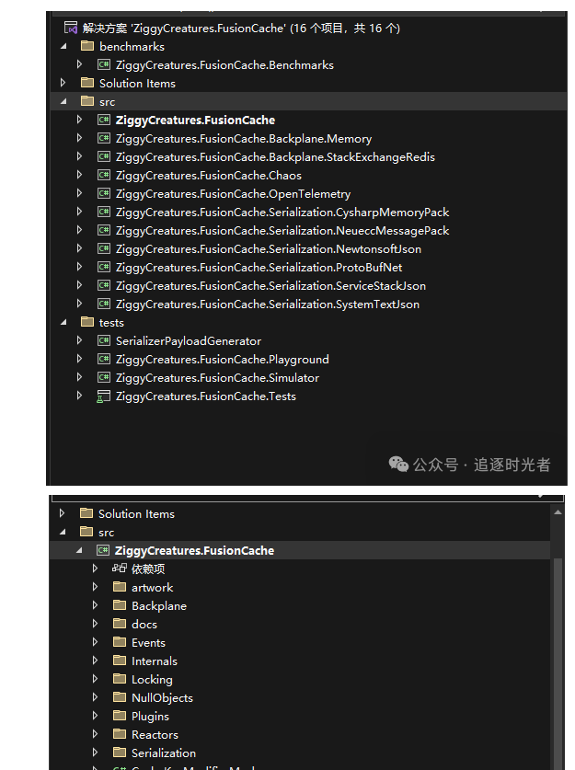Click the artwork folder icon

[x=120, y=587]
